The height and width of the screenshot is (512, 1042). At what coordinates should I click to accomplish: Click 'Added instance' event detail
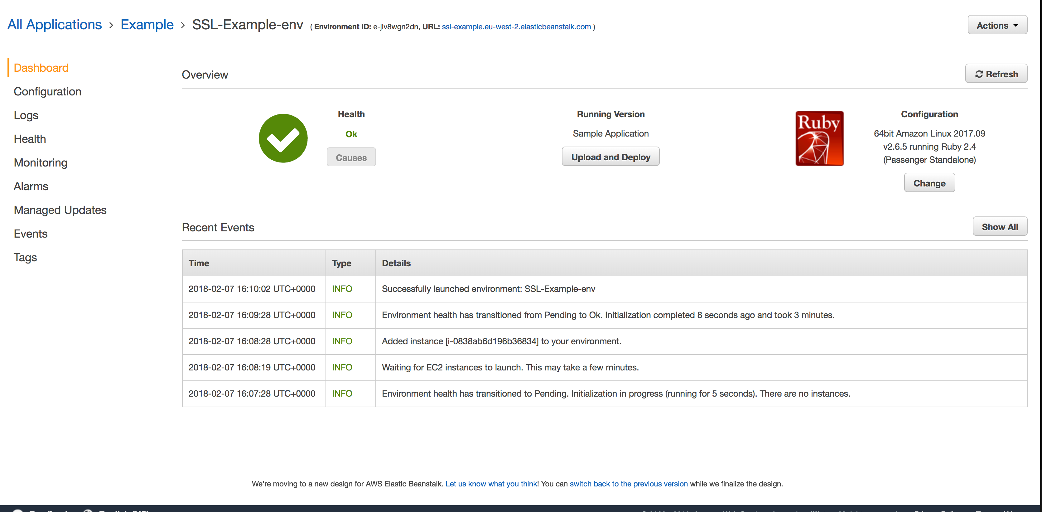(501, 341)
